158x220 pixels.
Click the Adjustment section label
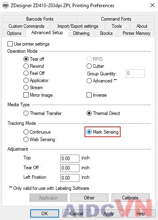tap(18, 149)
